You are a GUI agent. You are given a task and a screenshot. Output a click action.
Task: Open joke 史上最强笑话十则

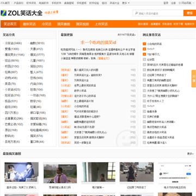click(x=84, y=101)
